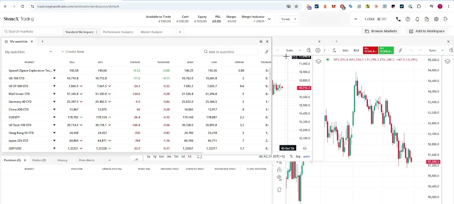Toggle the lock drawings icon
Viewport: 454px width, 204px height.
point(279,170)
